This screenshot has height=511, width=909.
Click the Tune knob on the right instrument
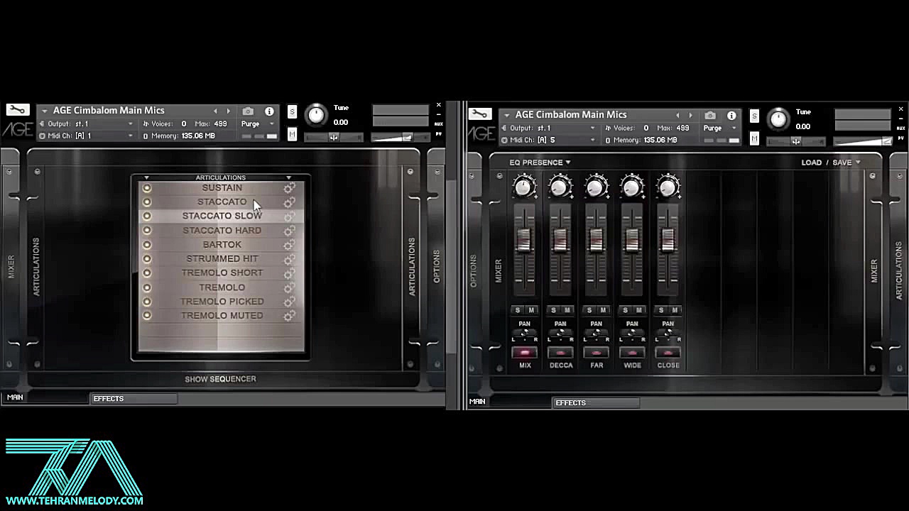pos(778,119)
